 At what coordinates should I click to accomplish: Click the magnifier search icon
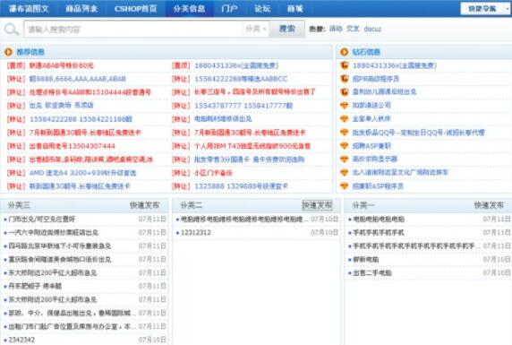click(x=12, y=29)
